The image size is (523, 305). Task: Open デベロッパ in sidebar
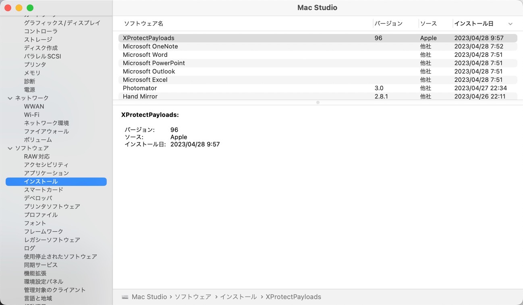pyautogui.click(x=38, y=198)
